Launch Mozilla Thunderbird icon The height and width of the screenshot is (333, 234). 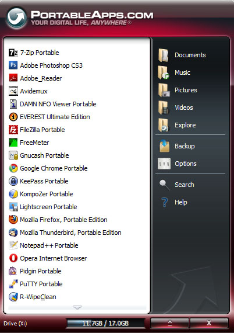[x=13, y=233]
